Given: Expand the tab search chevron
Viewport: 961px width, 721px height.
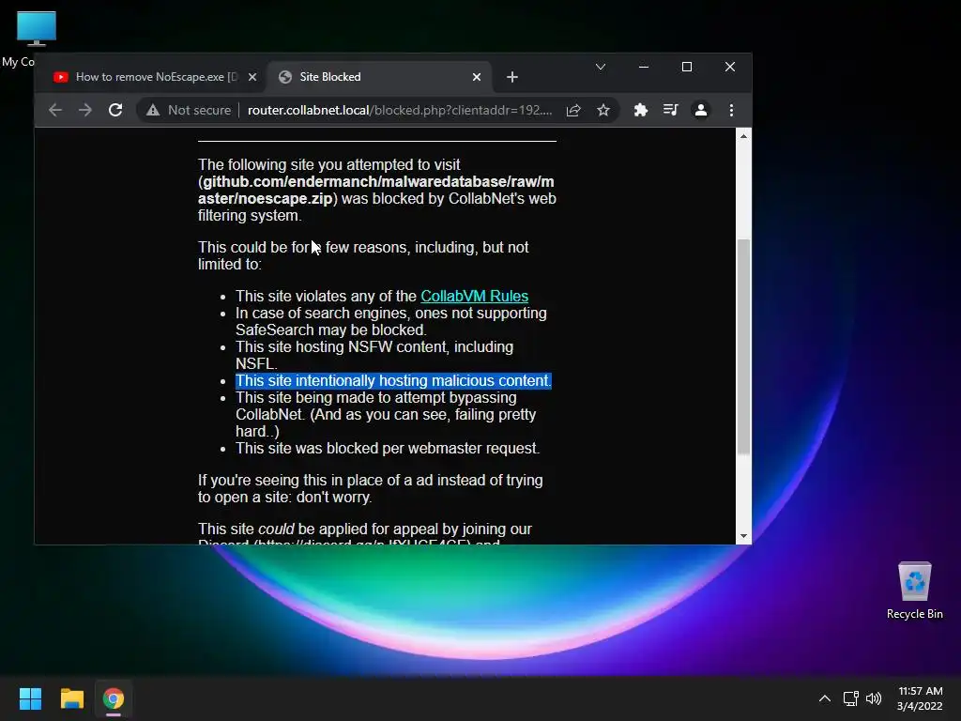Looking at the screenshot, I should point(601,67).
